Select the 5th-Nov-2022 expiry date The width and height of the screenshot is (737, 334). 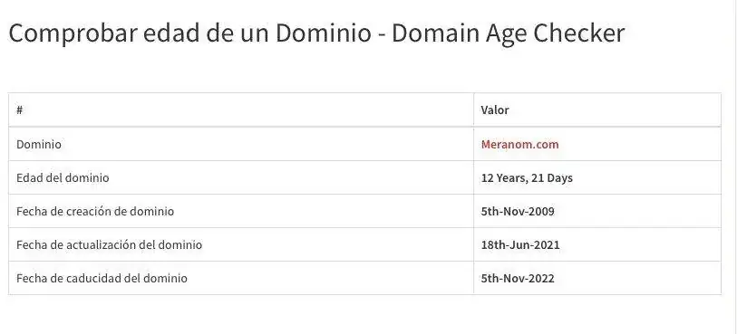click(x=518, y=279)
